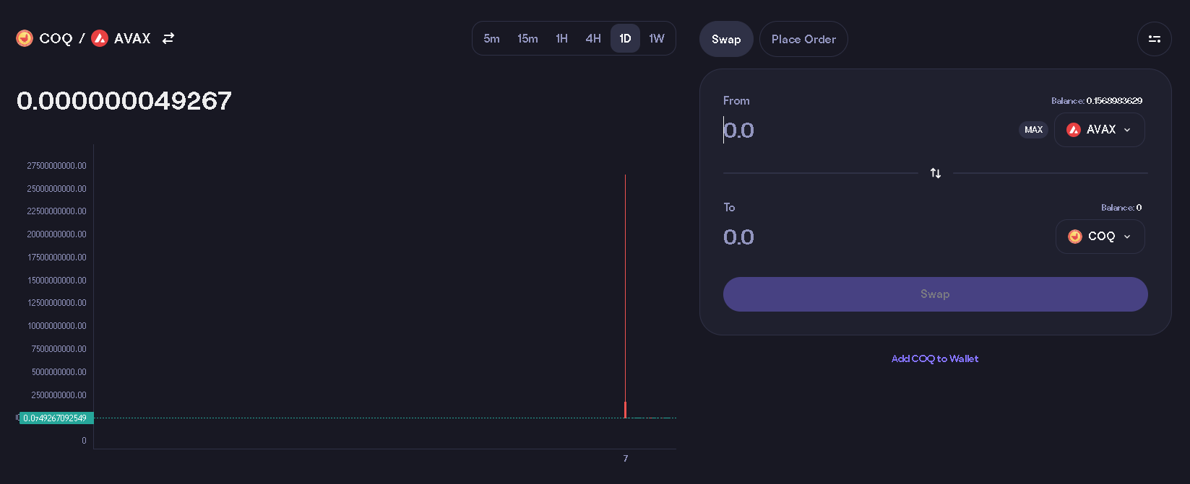The width and height of the screenshot is (1190, 484).
Task: Click the Add COQ to Wallet link
Action: click(935, 358)
